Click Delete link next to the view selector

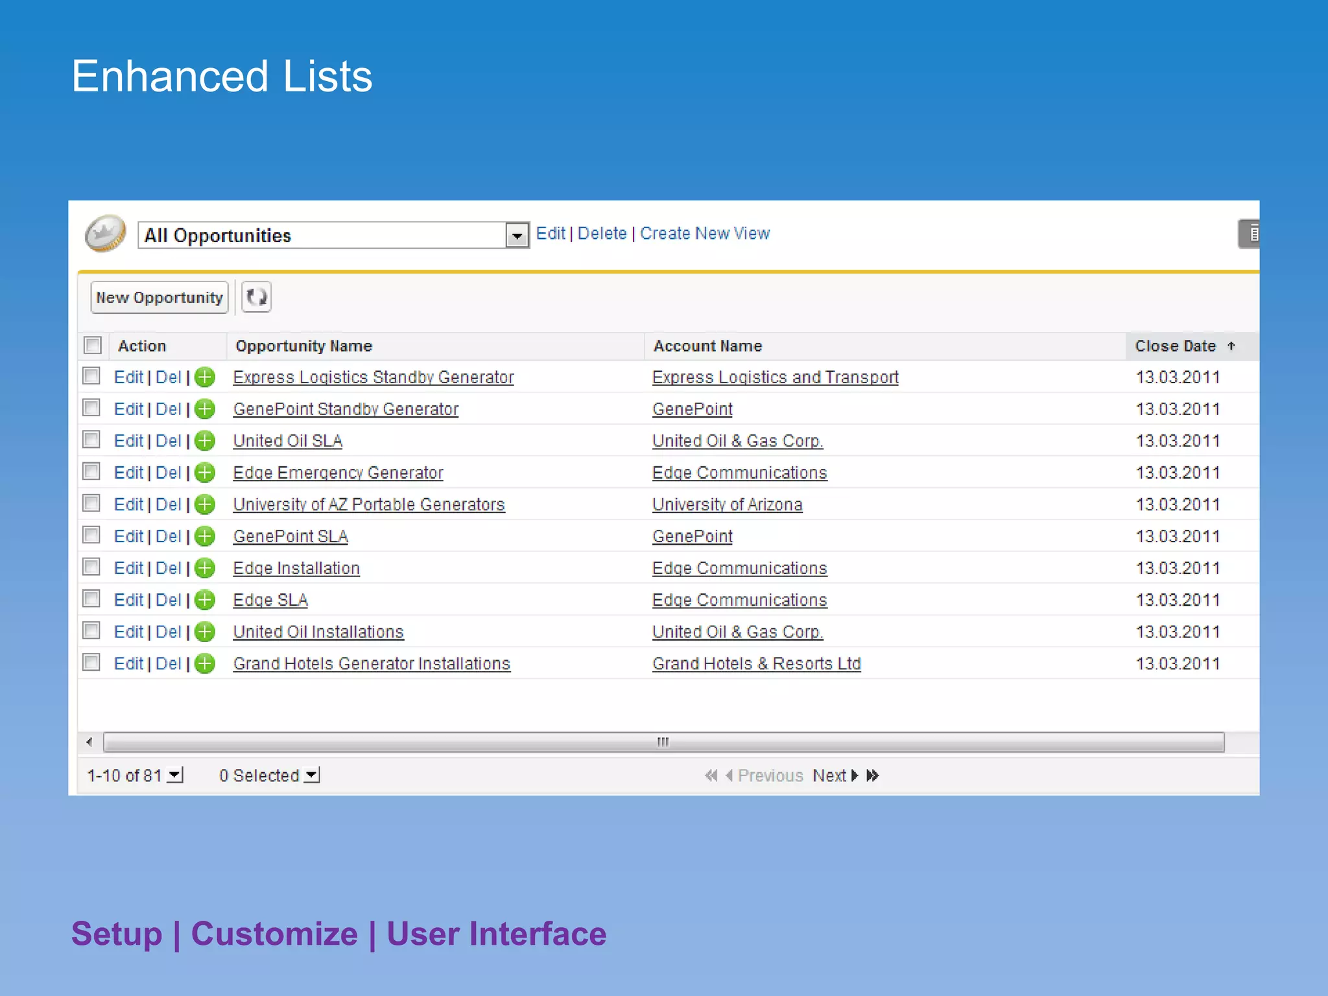point(602,233)
